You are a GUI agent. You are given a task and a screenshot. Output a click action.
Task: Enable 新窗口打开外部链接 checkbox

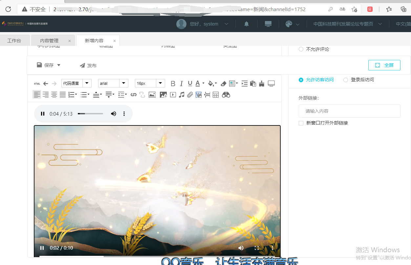[301, 123]
